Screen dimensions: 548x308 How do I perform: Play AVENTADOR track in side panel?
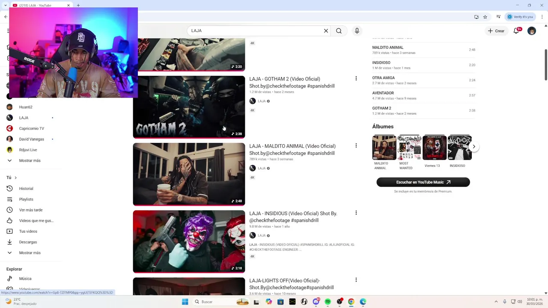pos(424,95)
